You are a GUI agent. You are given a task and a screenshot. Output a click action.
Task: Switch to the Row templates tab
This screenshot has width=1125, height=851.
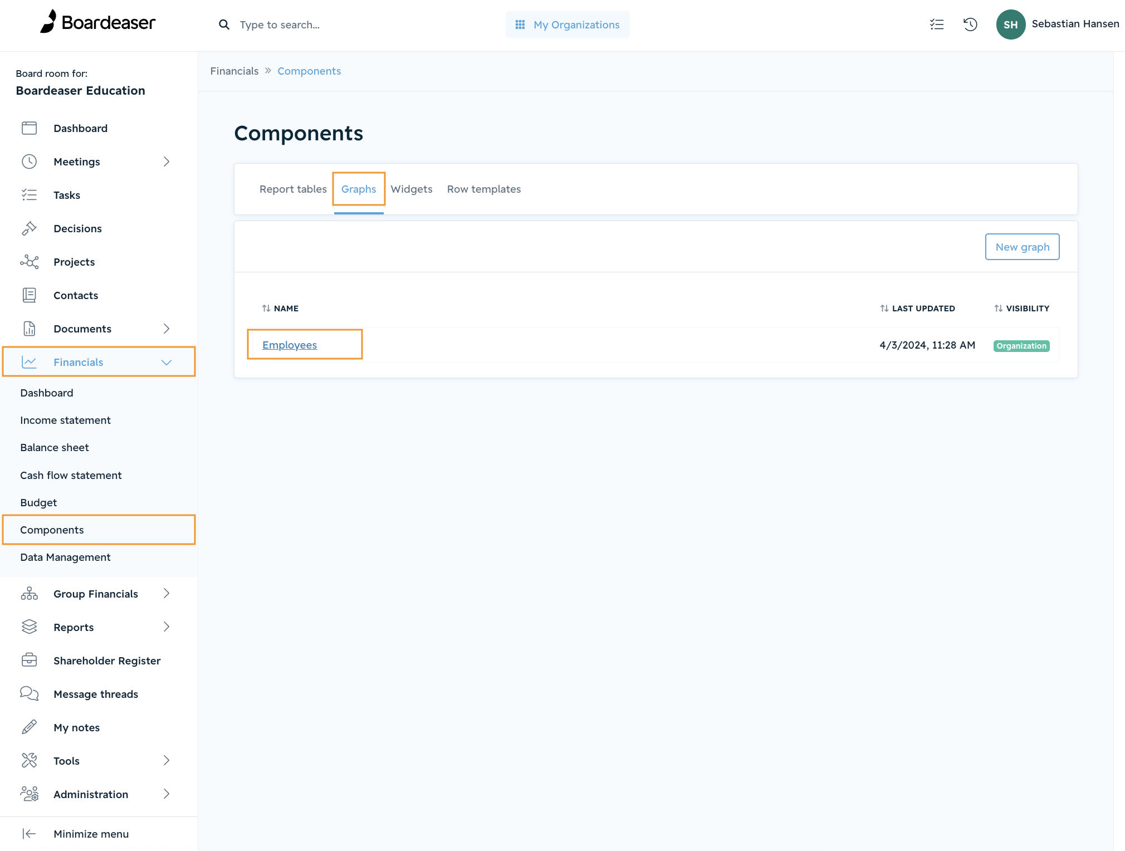484,189
